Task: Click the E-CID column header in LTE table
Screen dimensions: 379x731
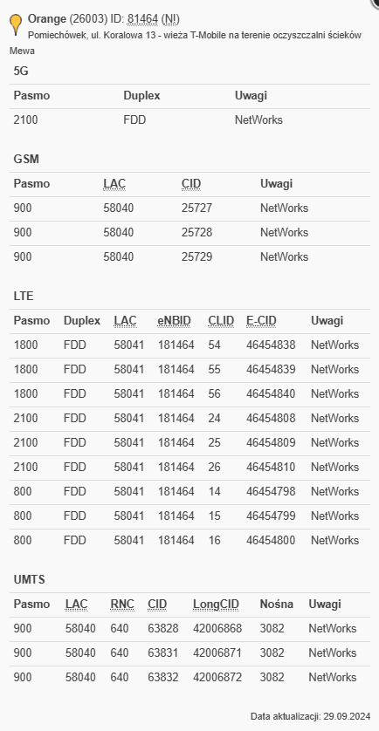Action: coord(261,321)
